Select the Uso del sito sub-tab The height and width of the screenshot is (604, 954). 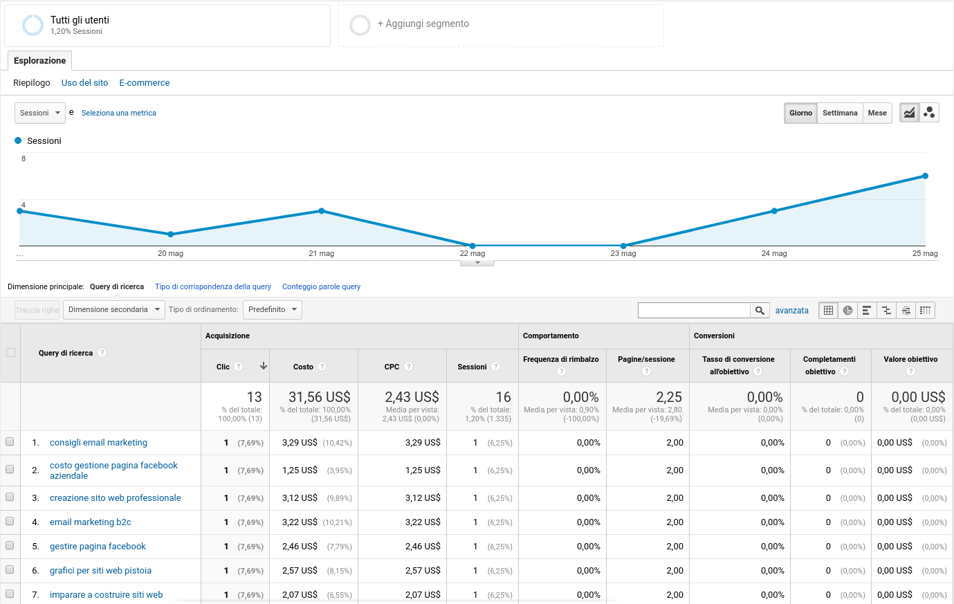pos(85,82)
